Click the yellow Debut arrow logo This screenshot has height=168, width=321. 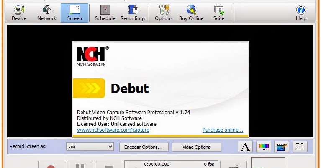[89, 88]
